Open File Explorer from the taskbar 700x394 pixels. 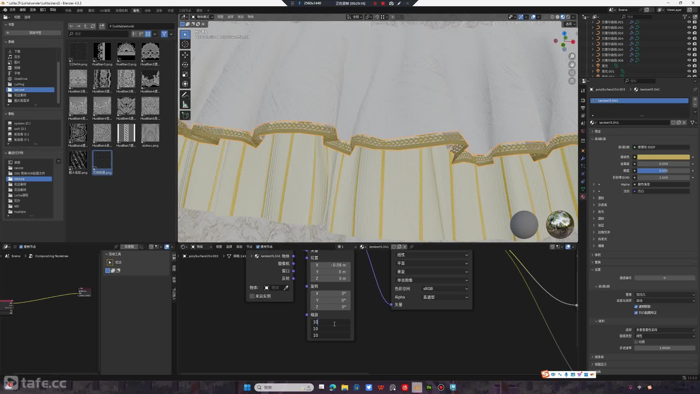click(345, 387)
